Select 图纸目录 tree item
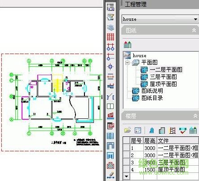Screen dimensions: 199x181 pyautogui.click(x=152, y=98)
